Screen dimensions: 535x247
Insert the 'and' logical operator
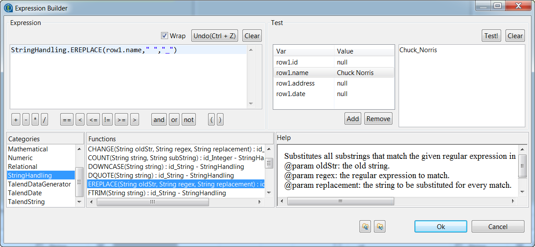(x=159, y=119)
